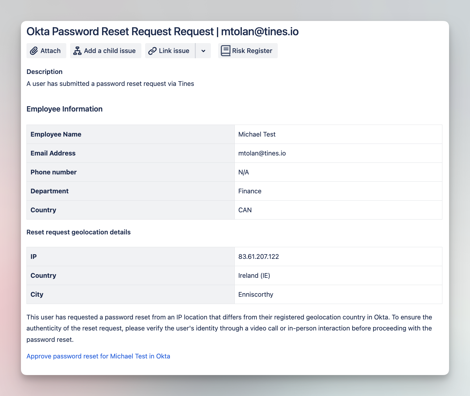Click the issue title heading
Viewport: 470px width, 396px height.
162,31
